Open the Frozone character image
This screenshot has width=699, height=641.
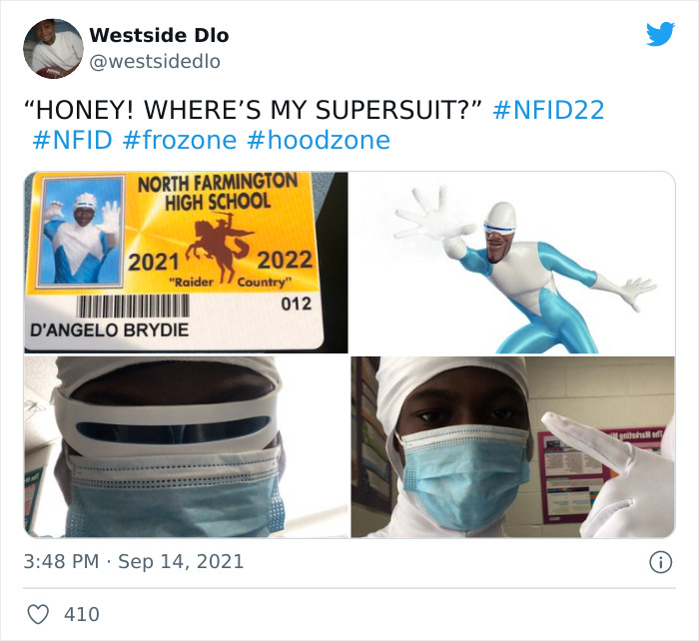tap(512, 263)
